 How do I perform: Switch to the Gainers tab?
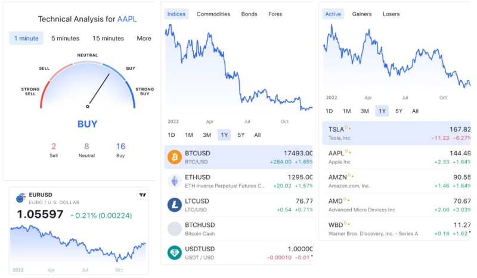(362, 14)
